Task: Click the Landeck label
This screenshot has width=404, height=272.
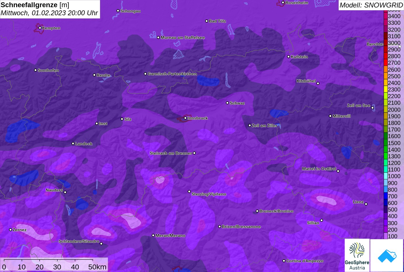Action: pyautogui.click(x=84, y=144)
